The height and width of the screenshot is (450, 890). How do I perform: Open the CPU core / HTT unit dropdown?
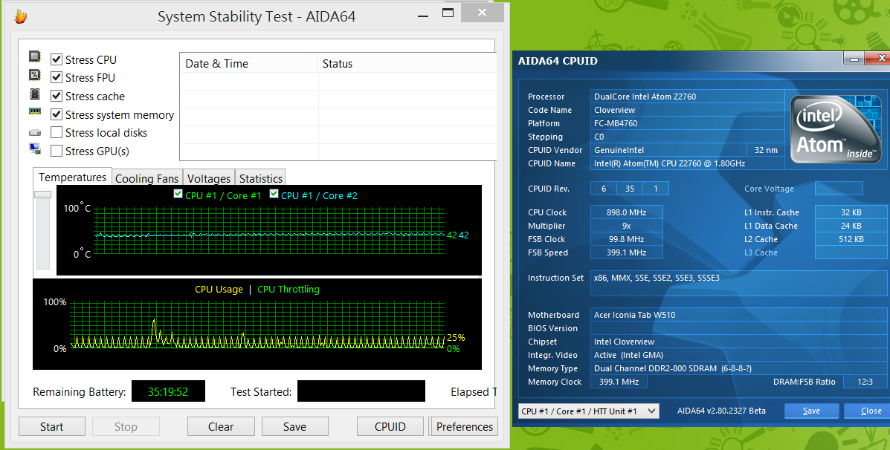pyautogui.click(x=589, y=411)
